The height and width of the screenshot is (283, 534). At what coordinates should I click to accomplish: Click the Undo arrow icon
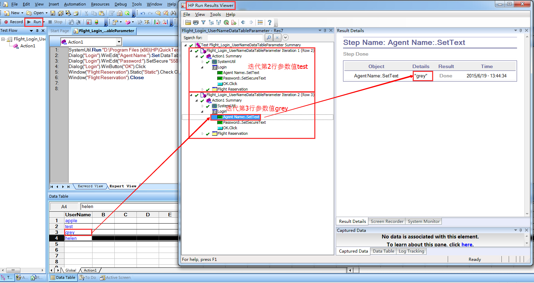coord(143,13)
